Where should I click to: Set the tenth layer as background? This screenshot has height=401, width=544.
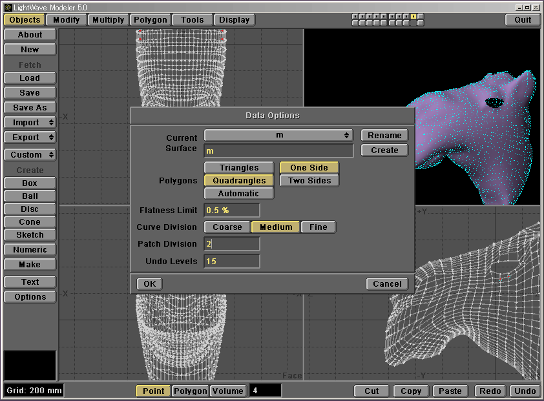coord(421,23)
